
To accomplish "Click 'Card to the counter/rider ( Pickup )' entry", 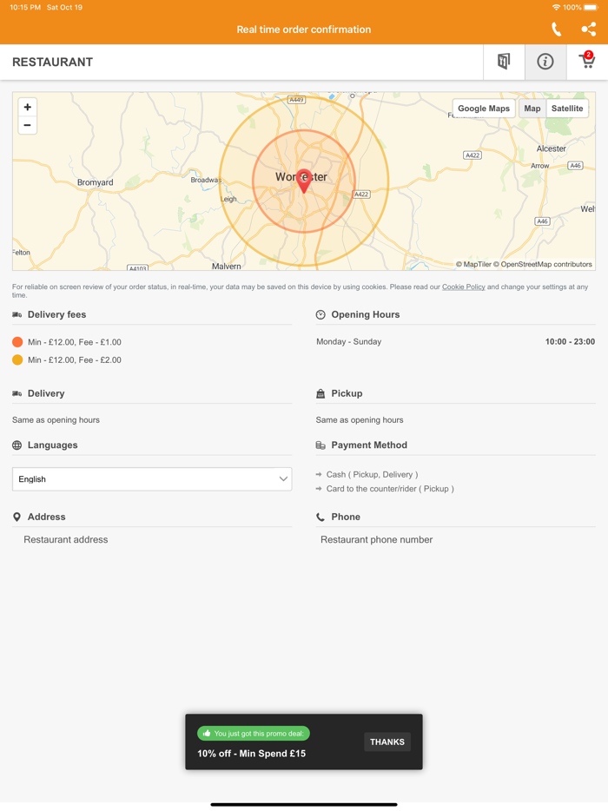I will coord(390,489).
